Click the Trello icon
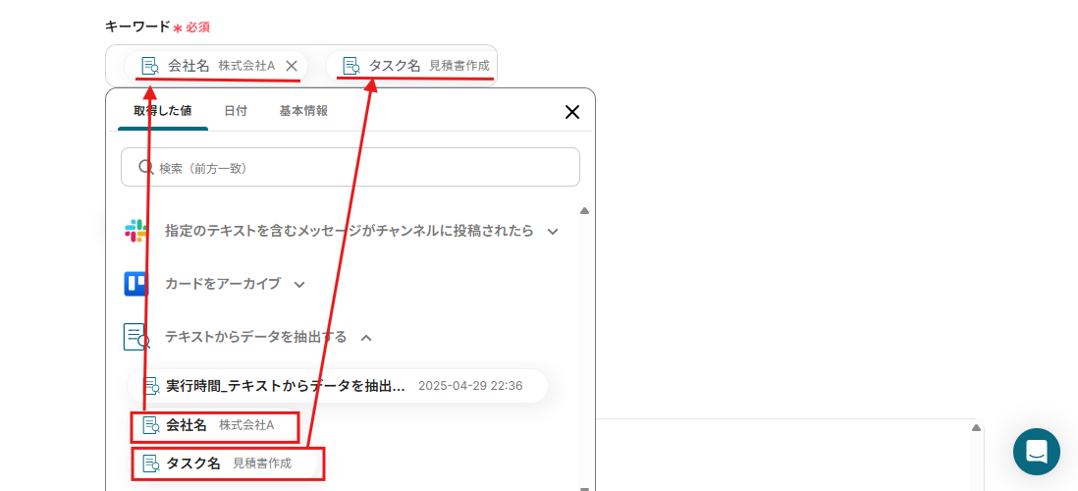Image resolution: width=1078 pixels, height=491 pixels. coord(136,284)
